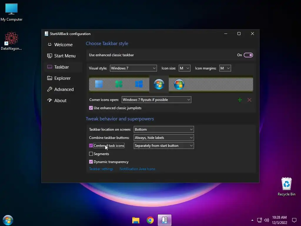Image resolution: width=301 pixels, height=226 pixels.
Task: Turn off Use enhanced classic taskbar switch
Action: tap(248, 55)
